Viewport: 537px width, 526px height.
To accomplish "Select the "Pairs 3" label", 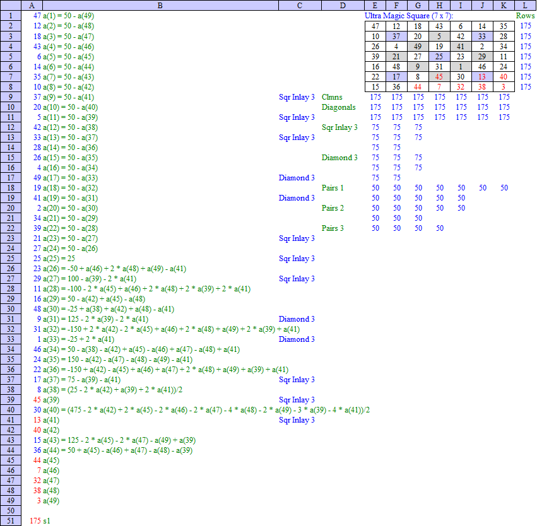I will pyautogui.click(x=333, y=228).
